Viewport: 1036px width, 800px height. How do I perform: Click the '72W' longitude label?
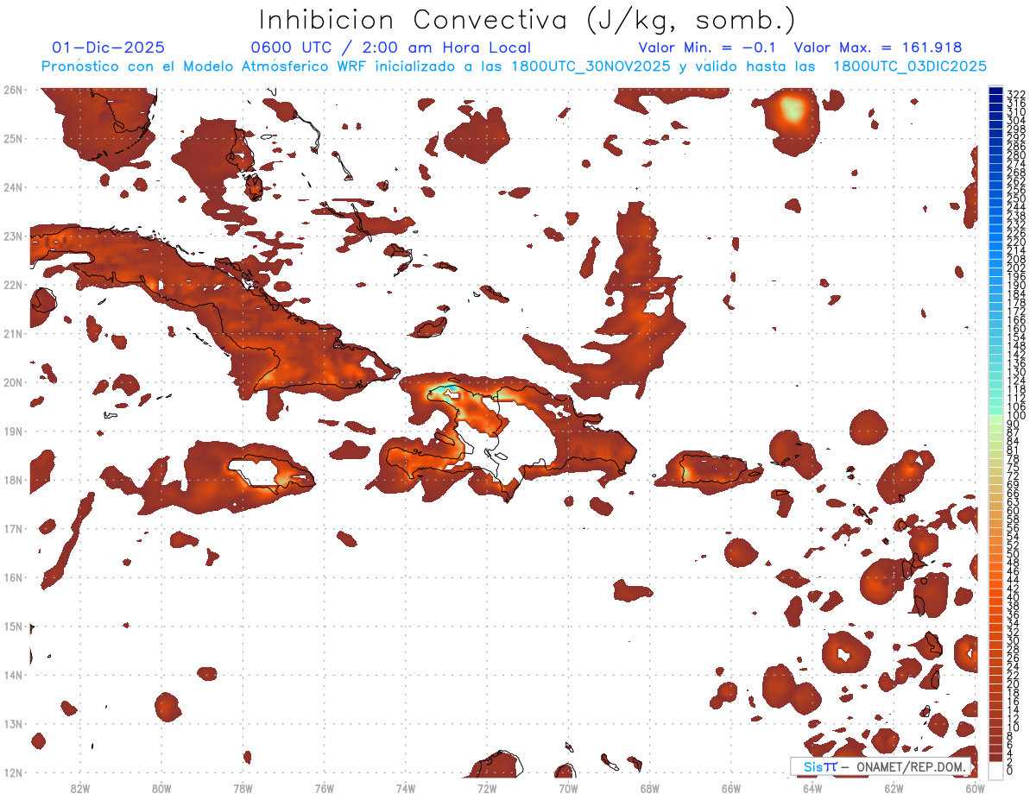click(487, 787)
